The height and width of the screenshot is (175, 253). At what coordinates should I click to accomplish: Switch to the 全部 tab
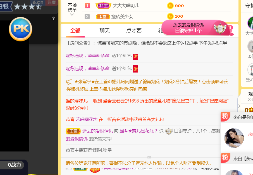click(75, 31)
